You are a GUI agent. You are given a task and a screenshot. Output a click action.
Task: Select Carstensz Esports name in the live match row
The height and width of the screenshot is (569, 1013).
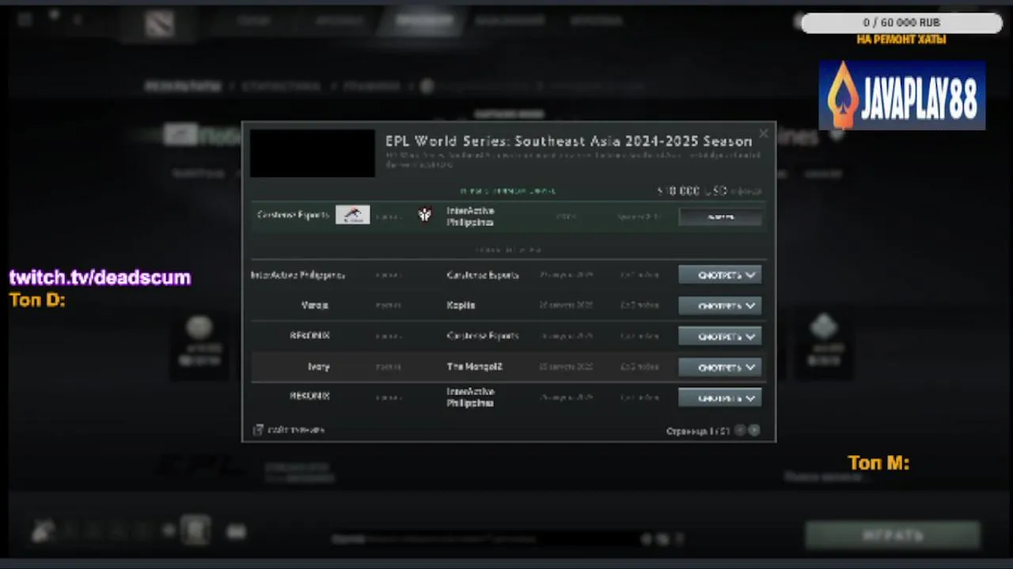click(293, 215)
